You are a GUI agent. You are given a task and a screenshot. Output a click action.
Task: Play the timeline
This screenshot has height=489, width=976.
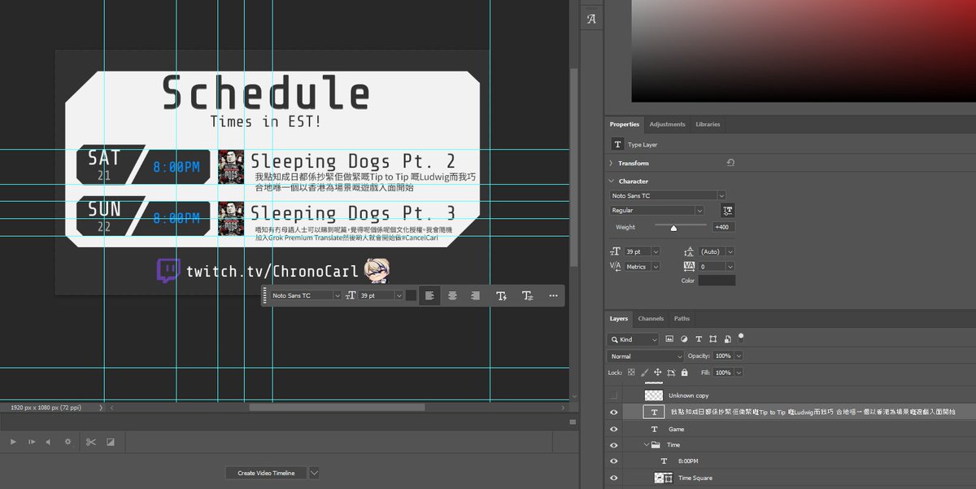coord(13,442)
